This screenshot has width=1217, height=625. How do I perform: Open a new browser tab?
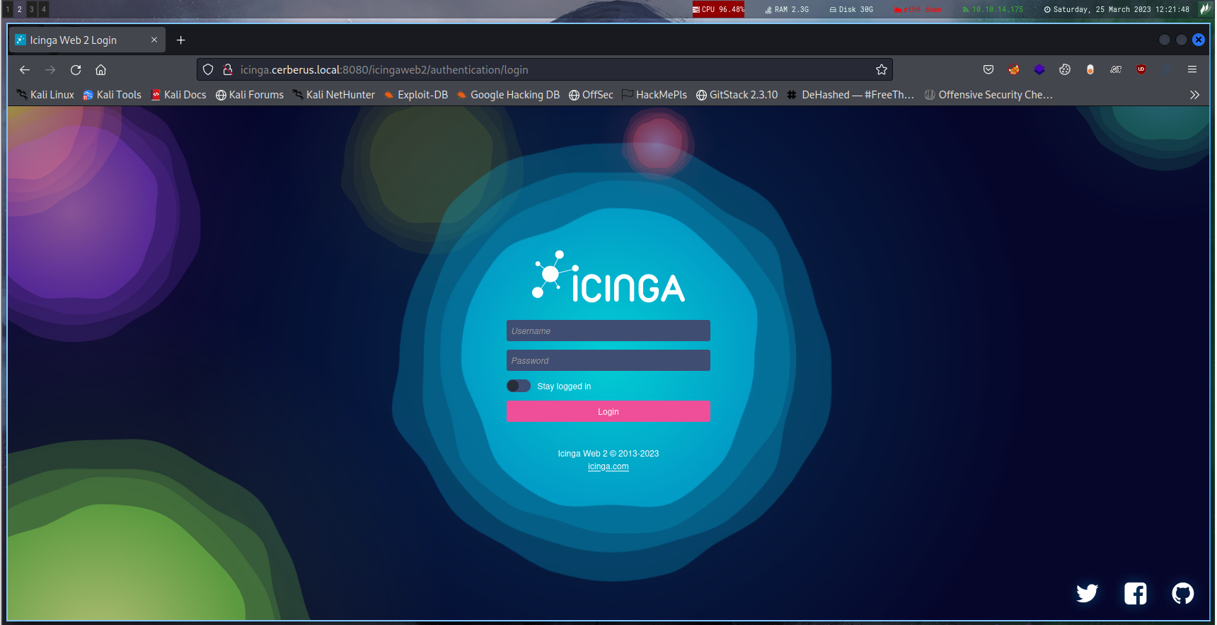(181, 40)
